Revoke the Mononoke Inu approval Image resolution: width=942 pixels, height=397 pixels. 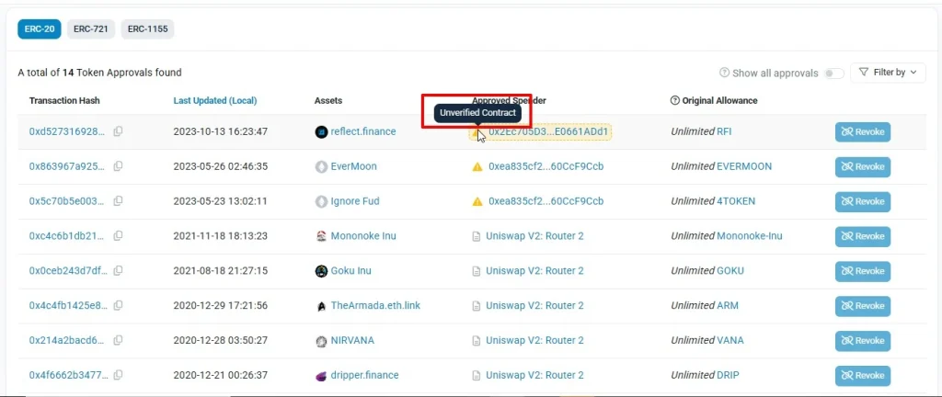[x=863, y=236]
